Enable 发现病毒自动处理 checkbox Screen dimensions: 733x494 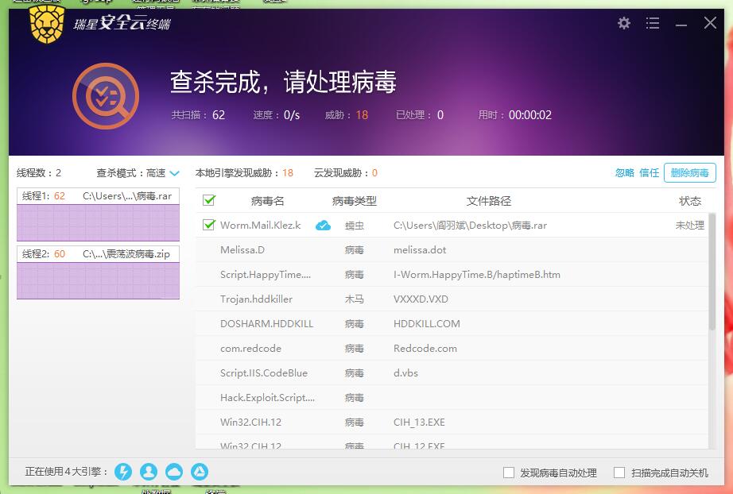509,473
